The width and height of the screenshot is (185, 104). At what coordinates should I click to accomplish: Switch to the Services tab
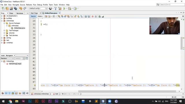(20, 13)
